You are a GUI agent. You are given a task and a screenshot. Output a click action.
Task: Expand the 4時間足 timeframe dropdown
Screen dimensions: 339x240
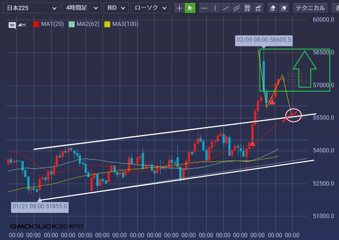coord(82,8)
